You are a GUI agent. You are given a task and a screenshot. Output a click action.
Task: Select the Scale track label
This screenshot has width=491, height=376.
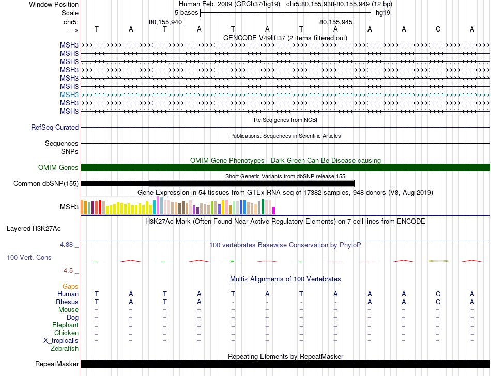point(70,13)
